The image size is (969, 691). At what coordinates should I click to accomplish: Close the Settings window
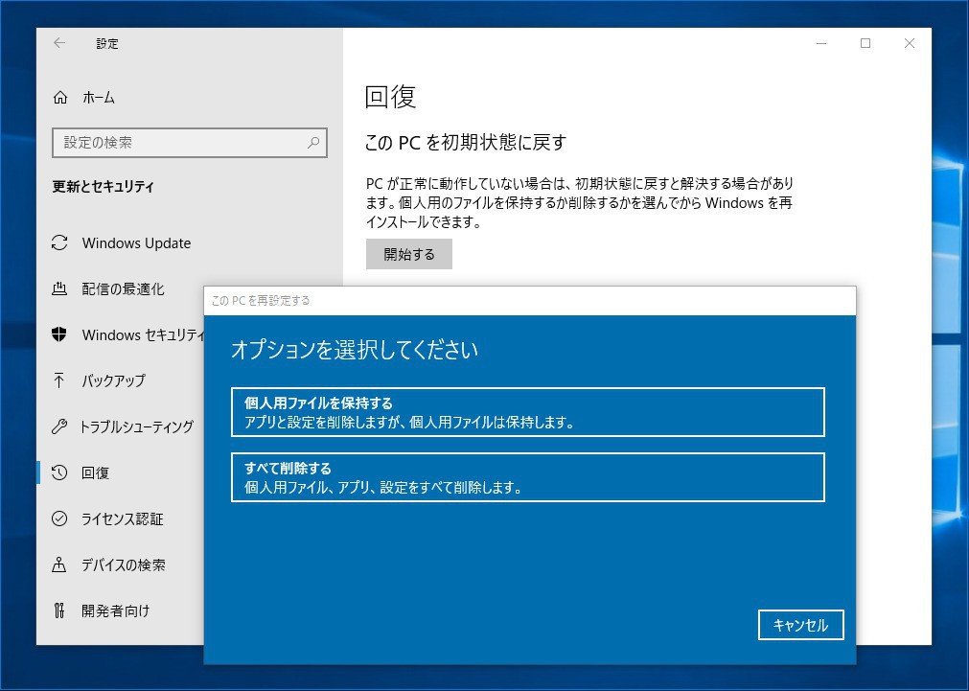pyautogui.click(x=909, y=43)
